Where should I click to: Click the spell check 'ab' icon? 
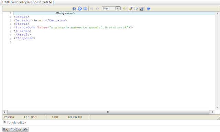coord(124,9)
